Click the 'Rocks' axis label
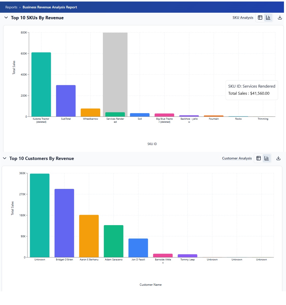The image size is (286, 305). [238, 119]
